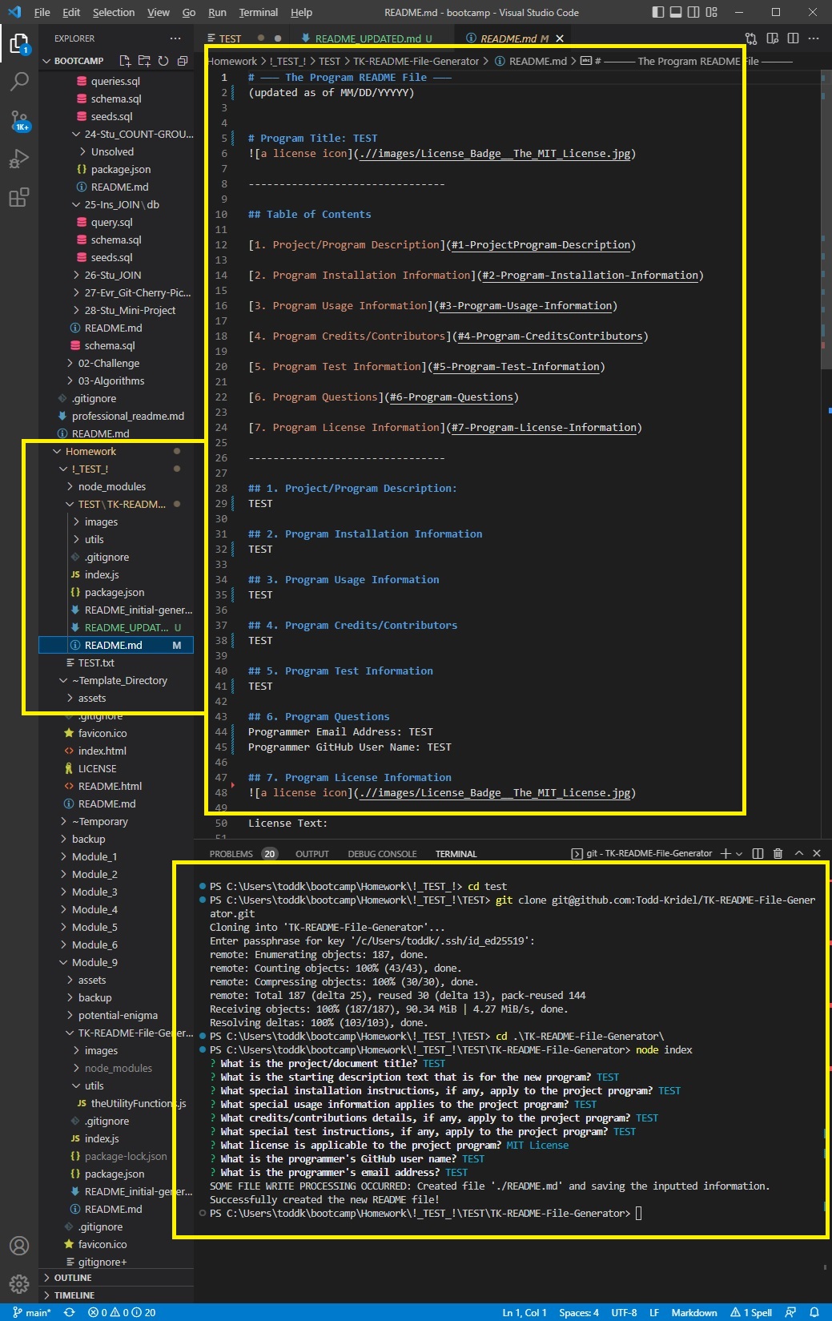Close the terminal panel
The image size is (832, 1321).
(x=817, y=854)
